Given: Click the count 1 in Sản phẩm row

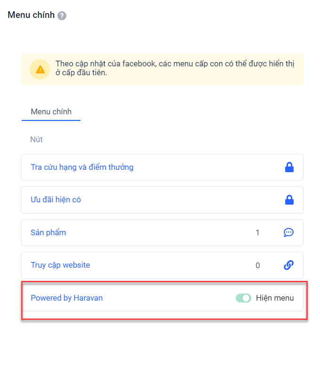Looking at the screenshot, I should pyautogui.click(x=257, y=232).
